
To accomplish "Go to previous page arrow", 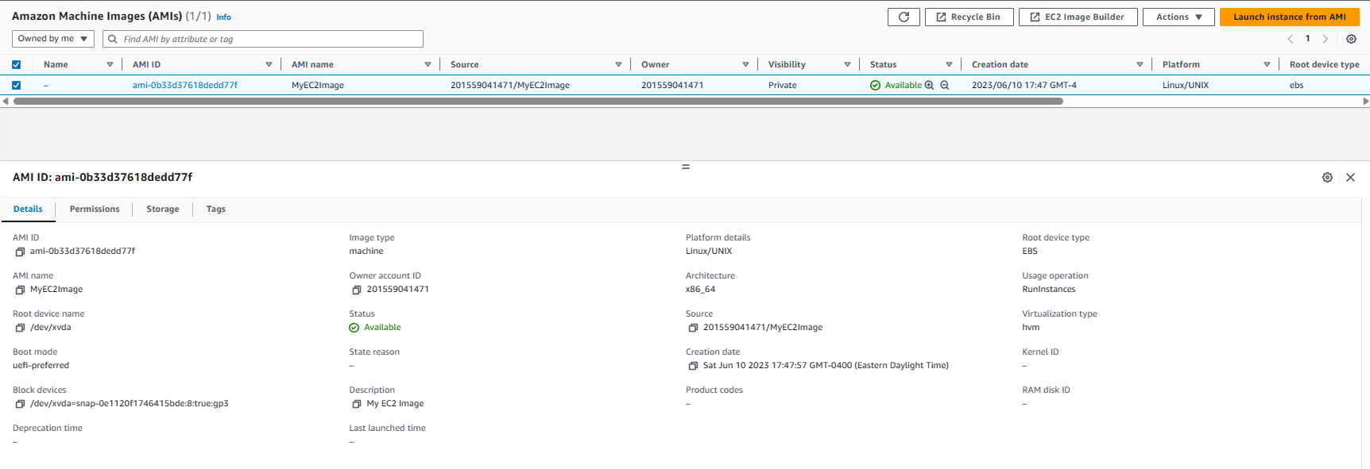I will (x=1290, y=39).
